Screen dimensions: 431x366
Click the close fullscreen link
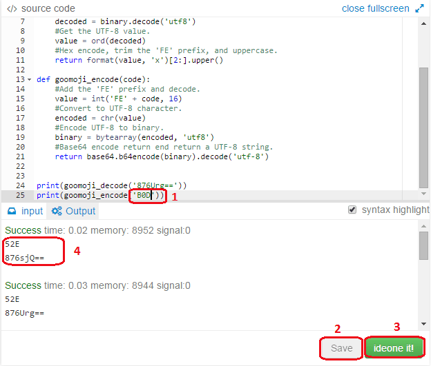pos(376,8)
